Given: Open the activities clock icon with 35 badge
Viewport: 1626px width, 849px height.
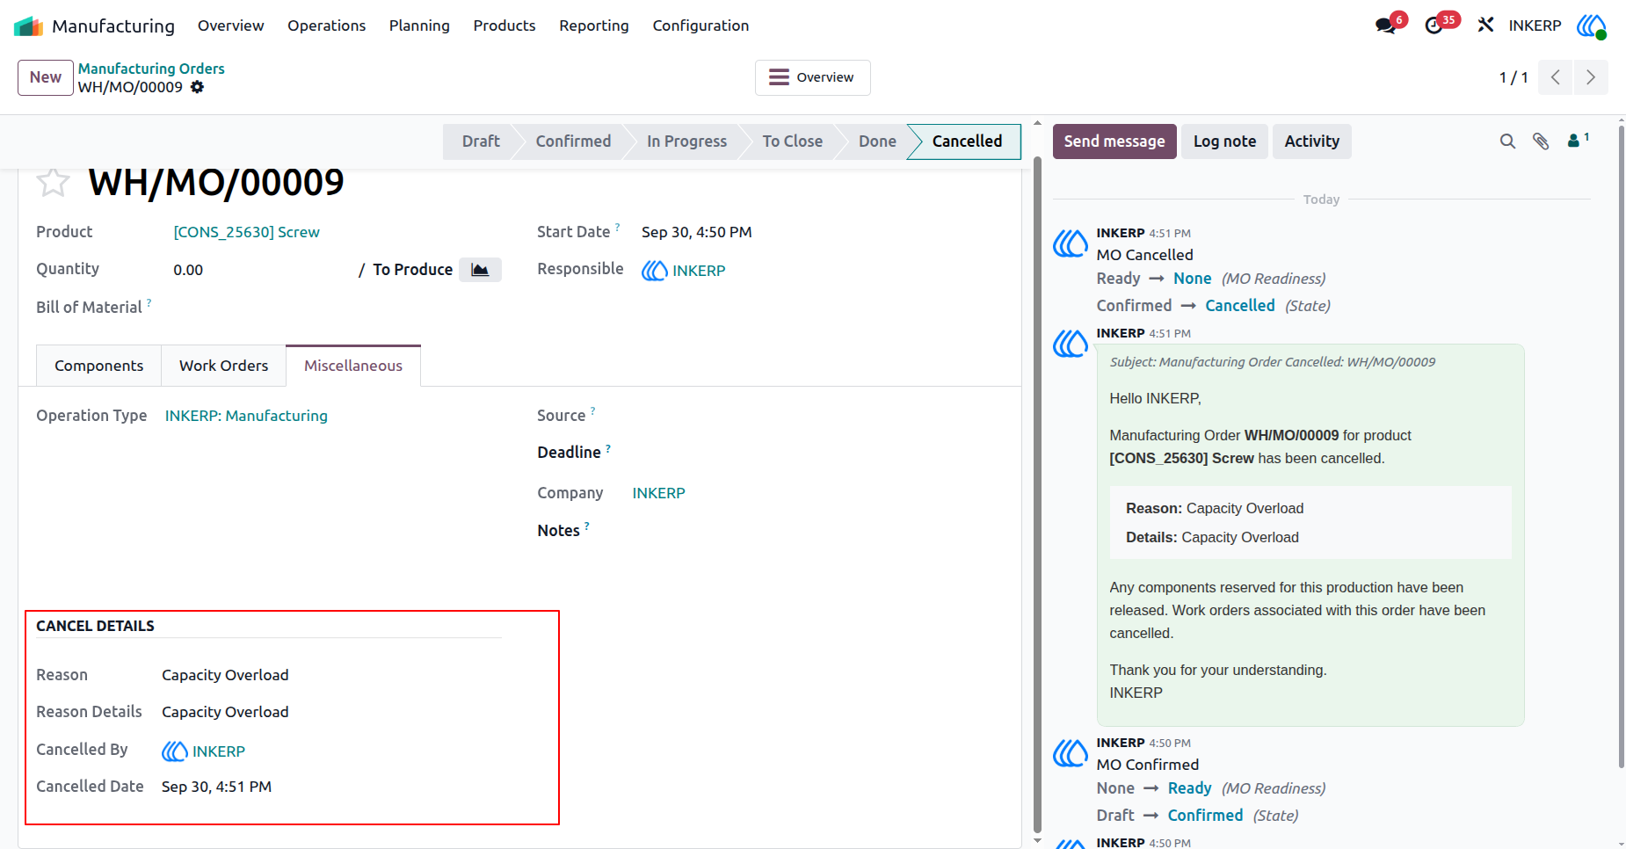Looking at the screenshot, I should tap(1434, 25).
